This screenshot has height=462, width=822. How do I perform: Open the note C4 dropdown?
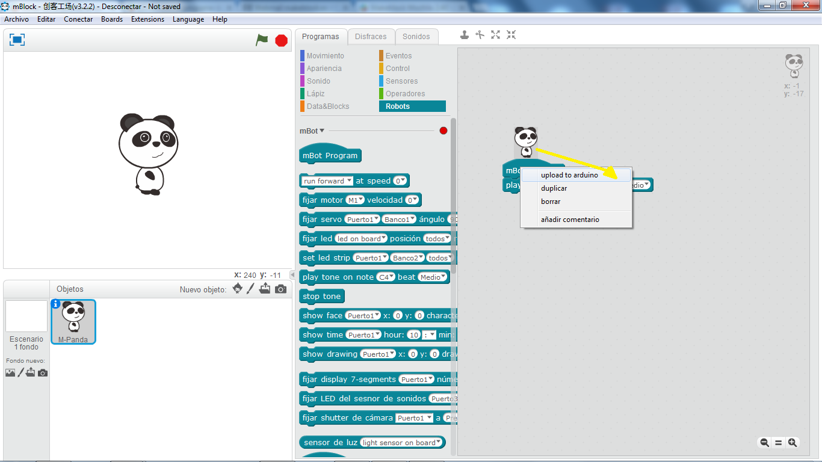386,277
